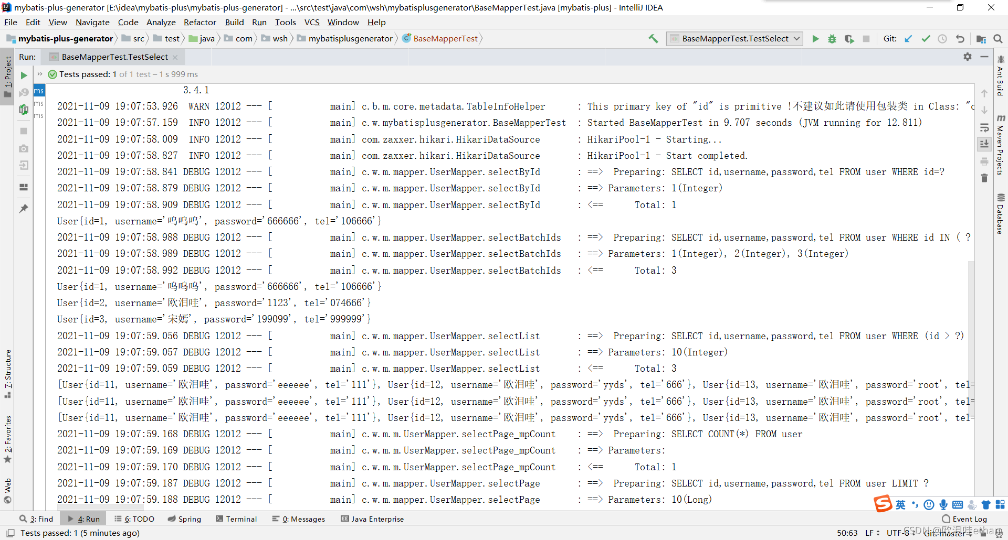This screenshot has width=1008, height=540.
Task: Click the stop icon in Run panel
Action: 24,131
